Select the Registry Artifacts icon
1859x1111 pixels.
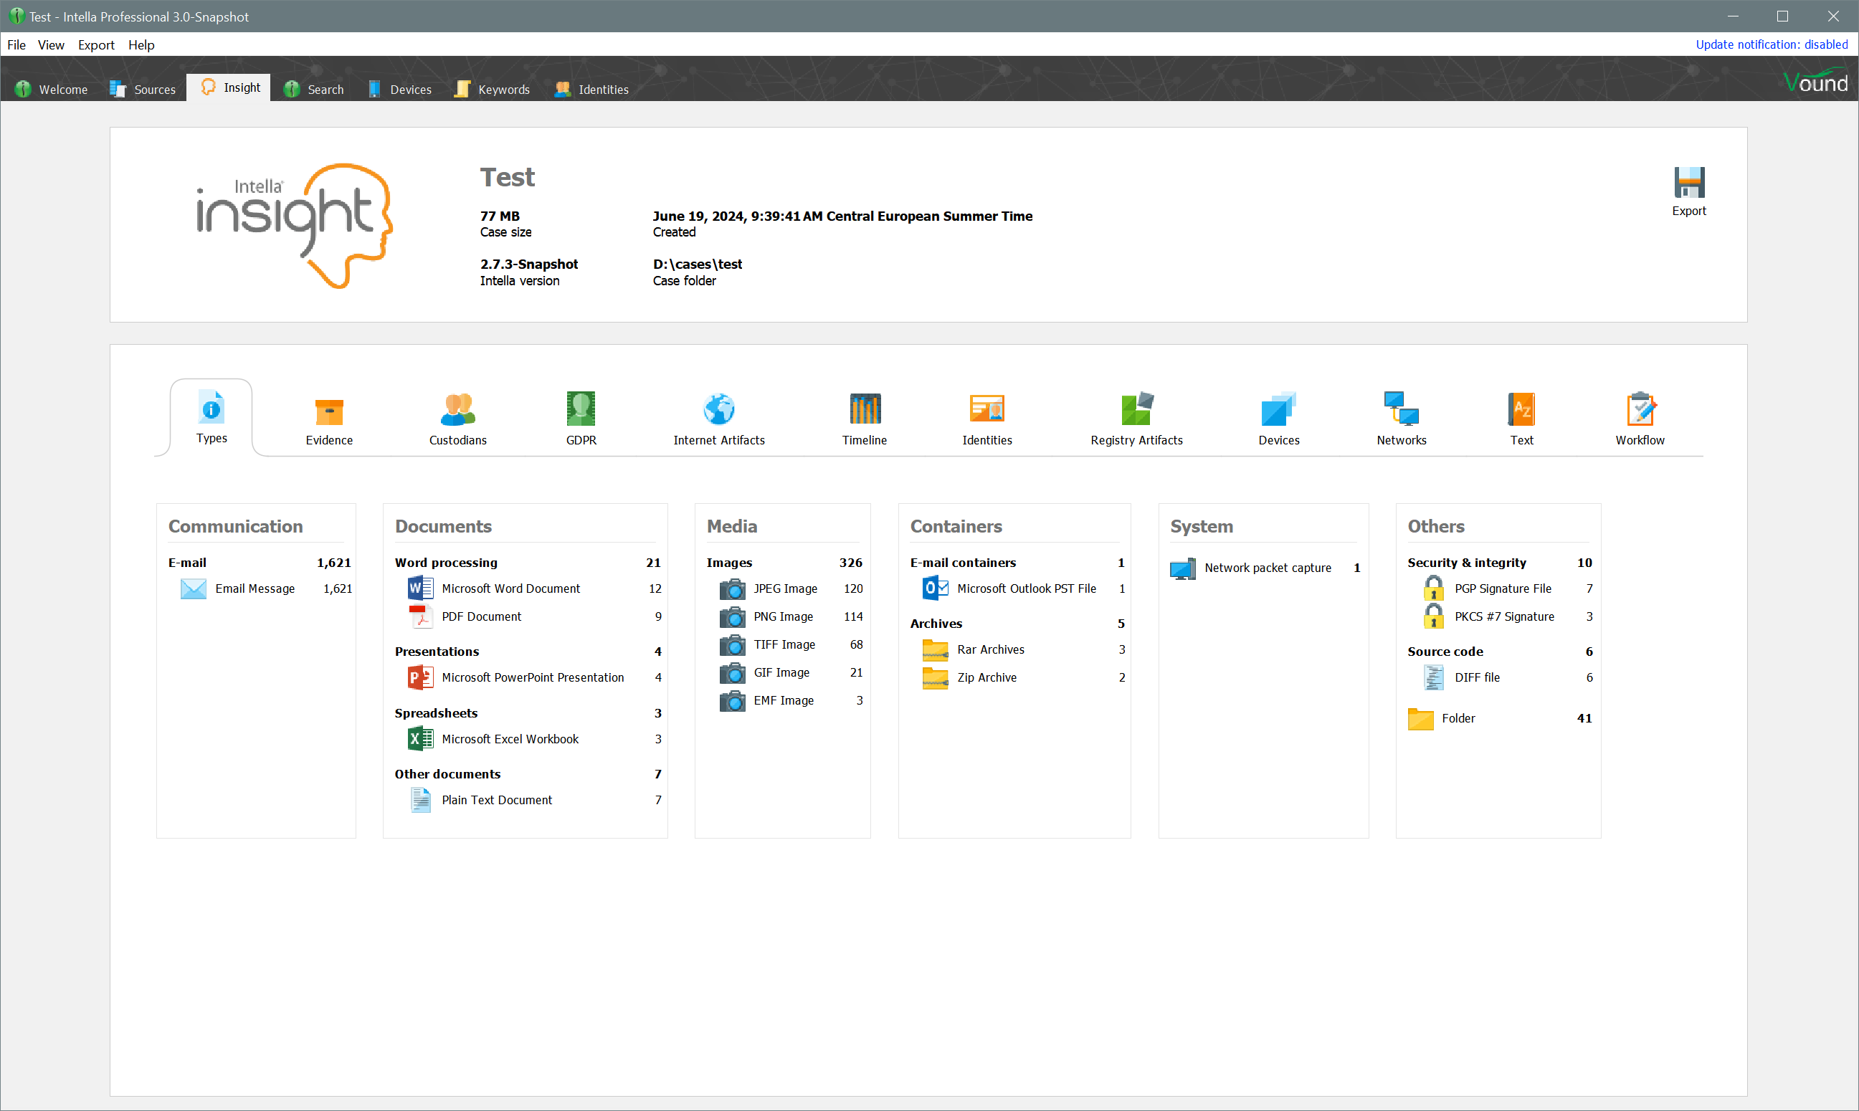[x=1136, y=409]
